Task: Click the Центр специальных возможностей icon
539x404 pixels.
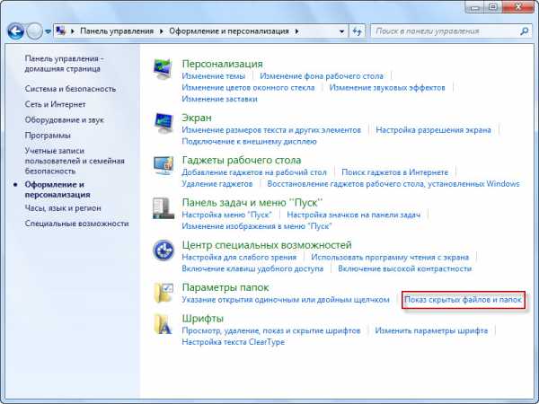Action: [x=163, y=250]
